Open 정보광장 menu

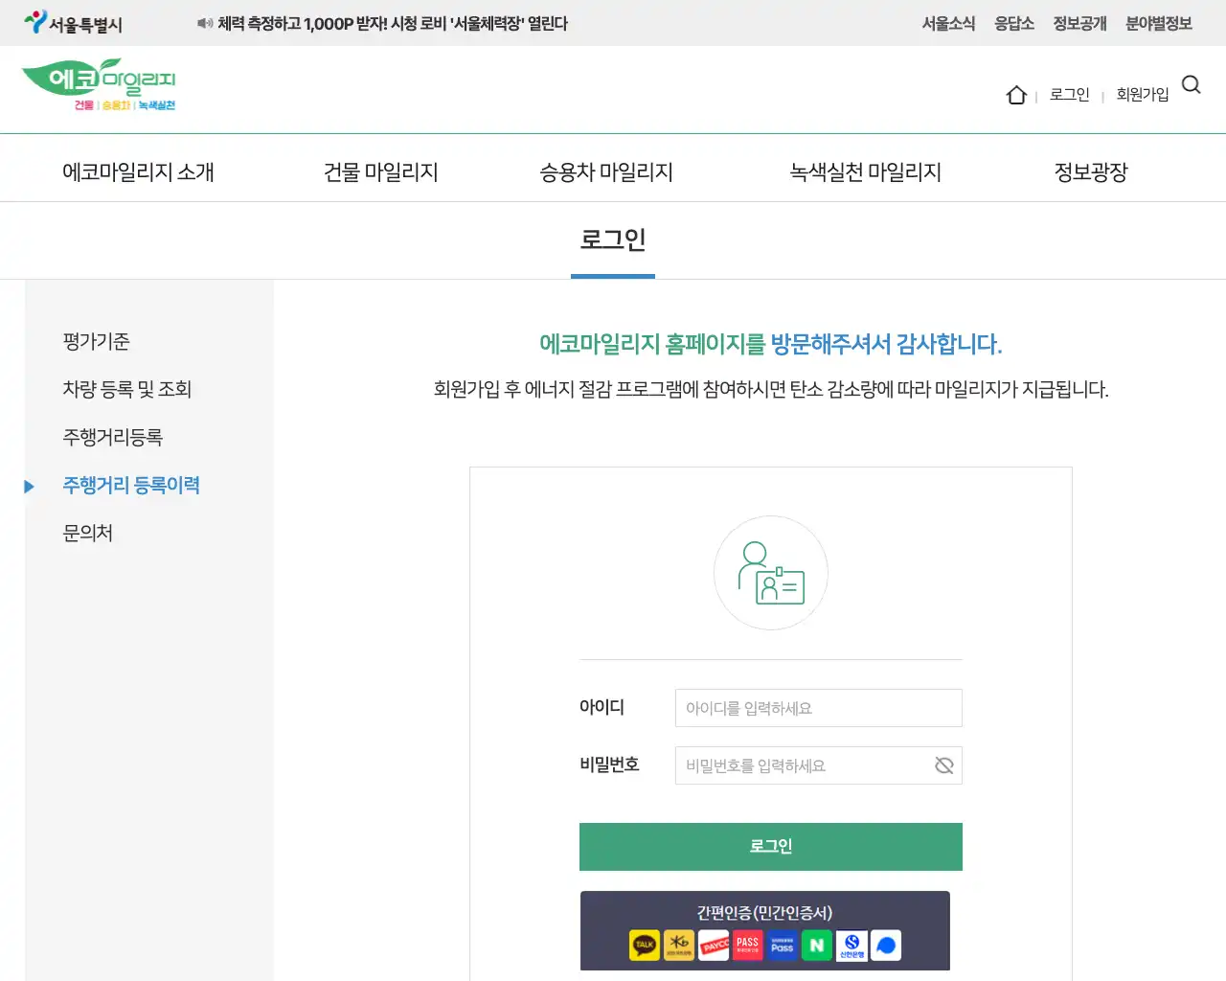(x=1091, y=172)
